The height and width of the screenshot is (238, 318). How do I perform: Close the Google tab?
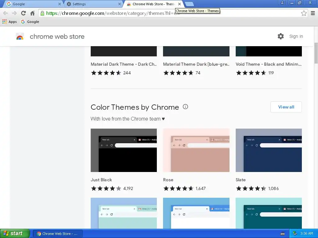(59, 4)
